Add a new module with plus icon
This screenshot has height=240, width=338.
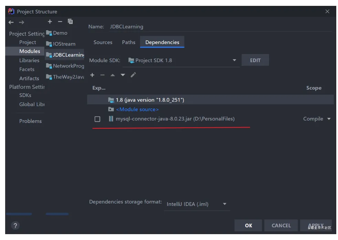(x=50, y=22)
